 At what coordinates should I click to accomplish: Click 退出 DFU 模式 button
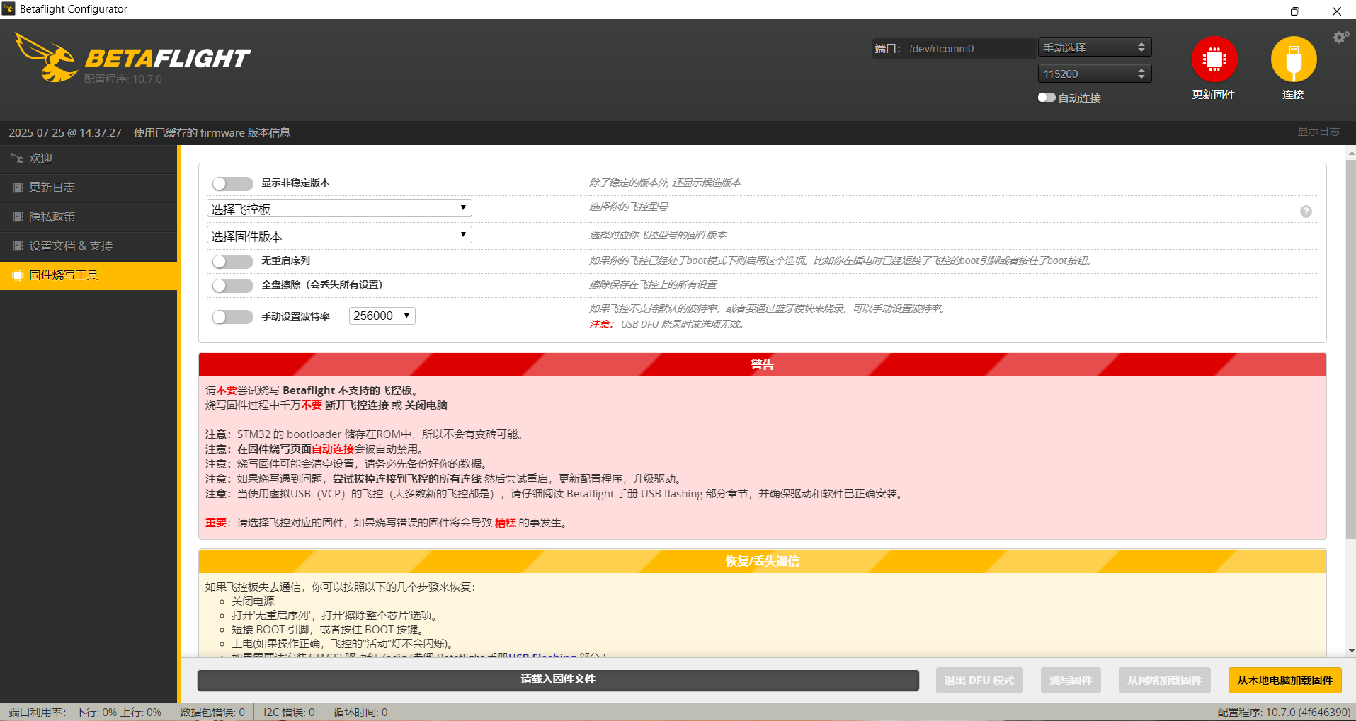tap(979, 680)
